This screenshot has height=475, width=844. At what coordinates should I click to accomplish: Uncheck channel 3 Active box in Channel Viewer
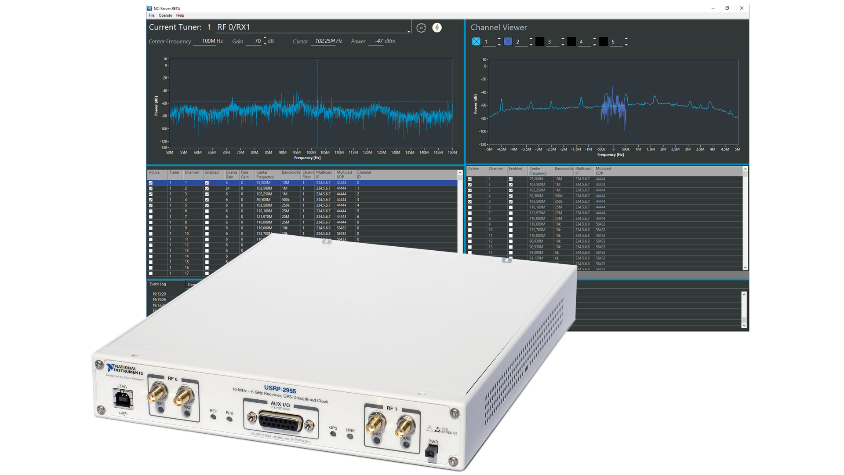pyautogui.click(x=470, y=190)
